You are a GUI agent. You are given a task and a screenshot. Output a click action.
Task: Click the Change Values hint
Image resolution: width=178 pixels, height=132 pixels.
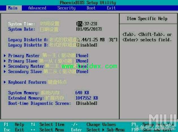pyautogui.click(x=101, y=124)
